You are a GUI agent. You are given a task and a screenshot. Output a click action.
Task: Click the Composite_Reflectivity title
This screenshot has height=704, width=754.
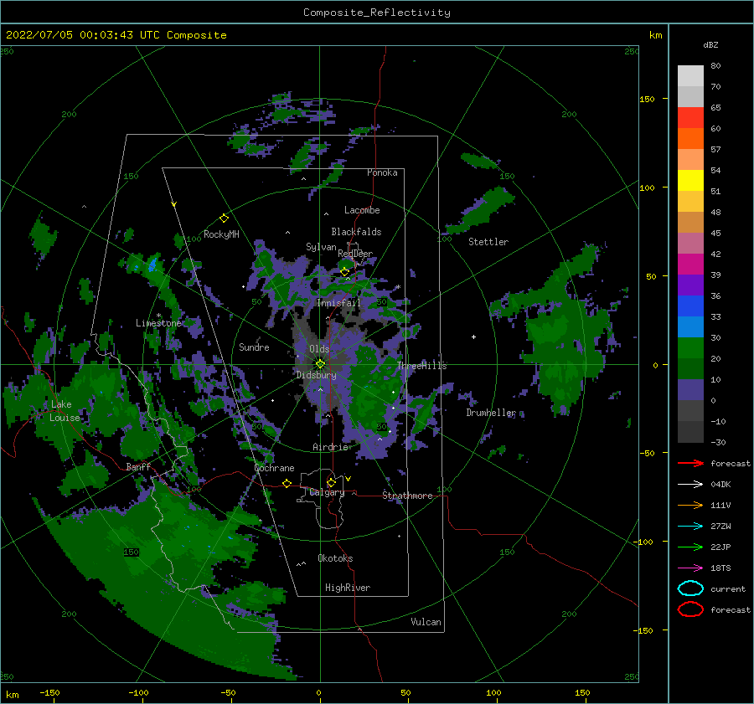[x=377, y=13]
